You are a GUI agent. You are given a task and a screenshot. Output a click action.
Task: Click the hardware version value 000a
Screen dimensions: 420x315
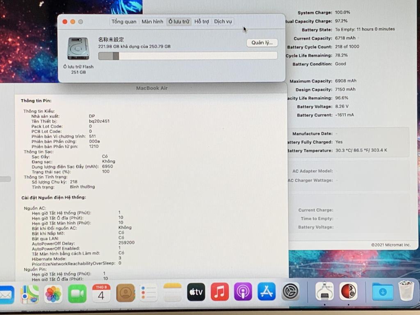click(x=94, y=142)
